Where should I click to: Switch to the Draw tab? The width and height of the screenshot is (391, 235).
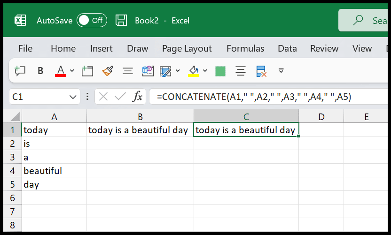point(137,48)
